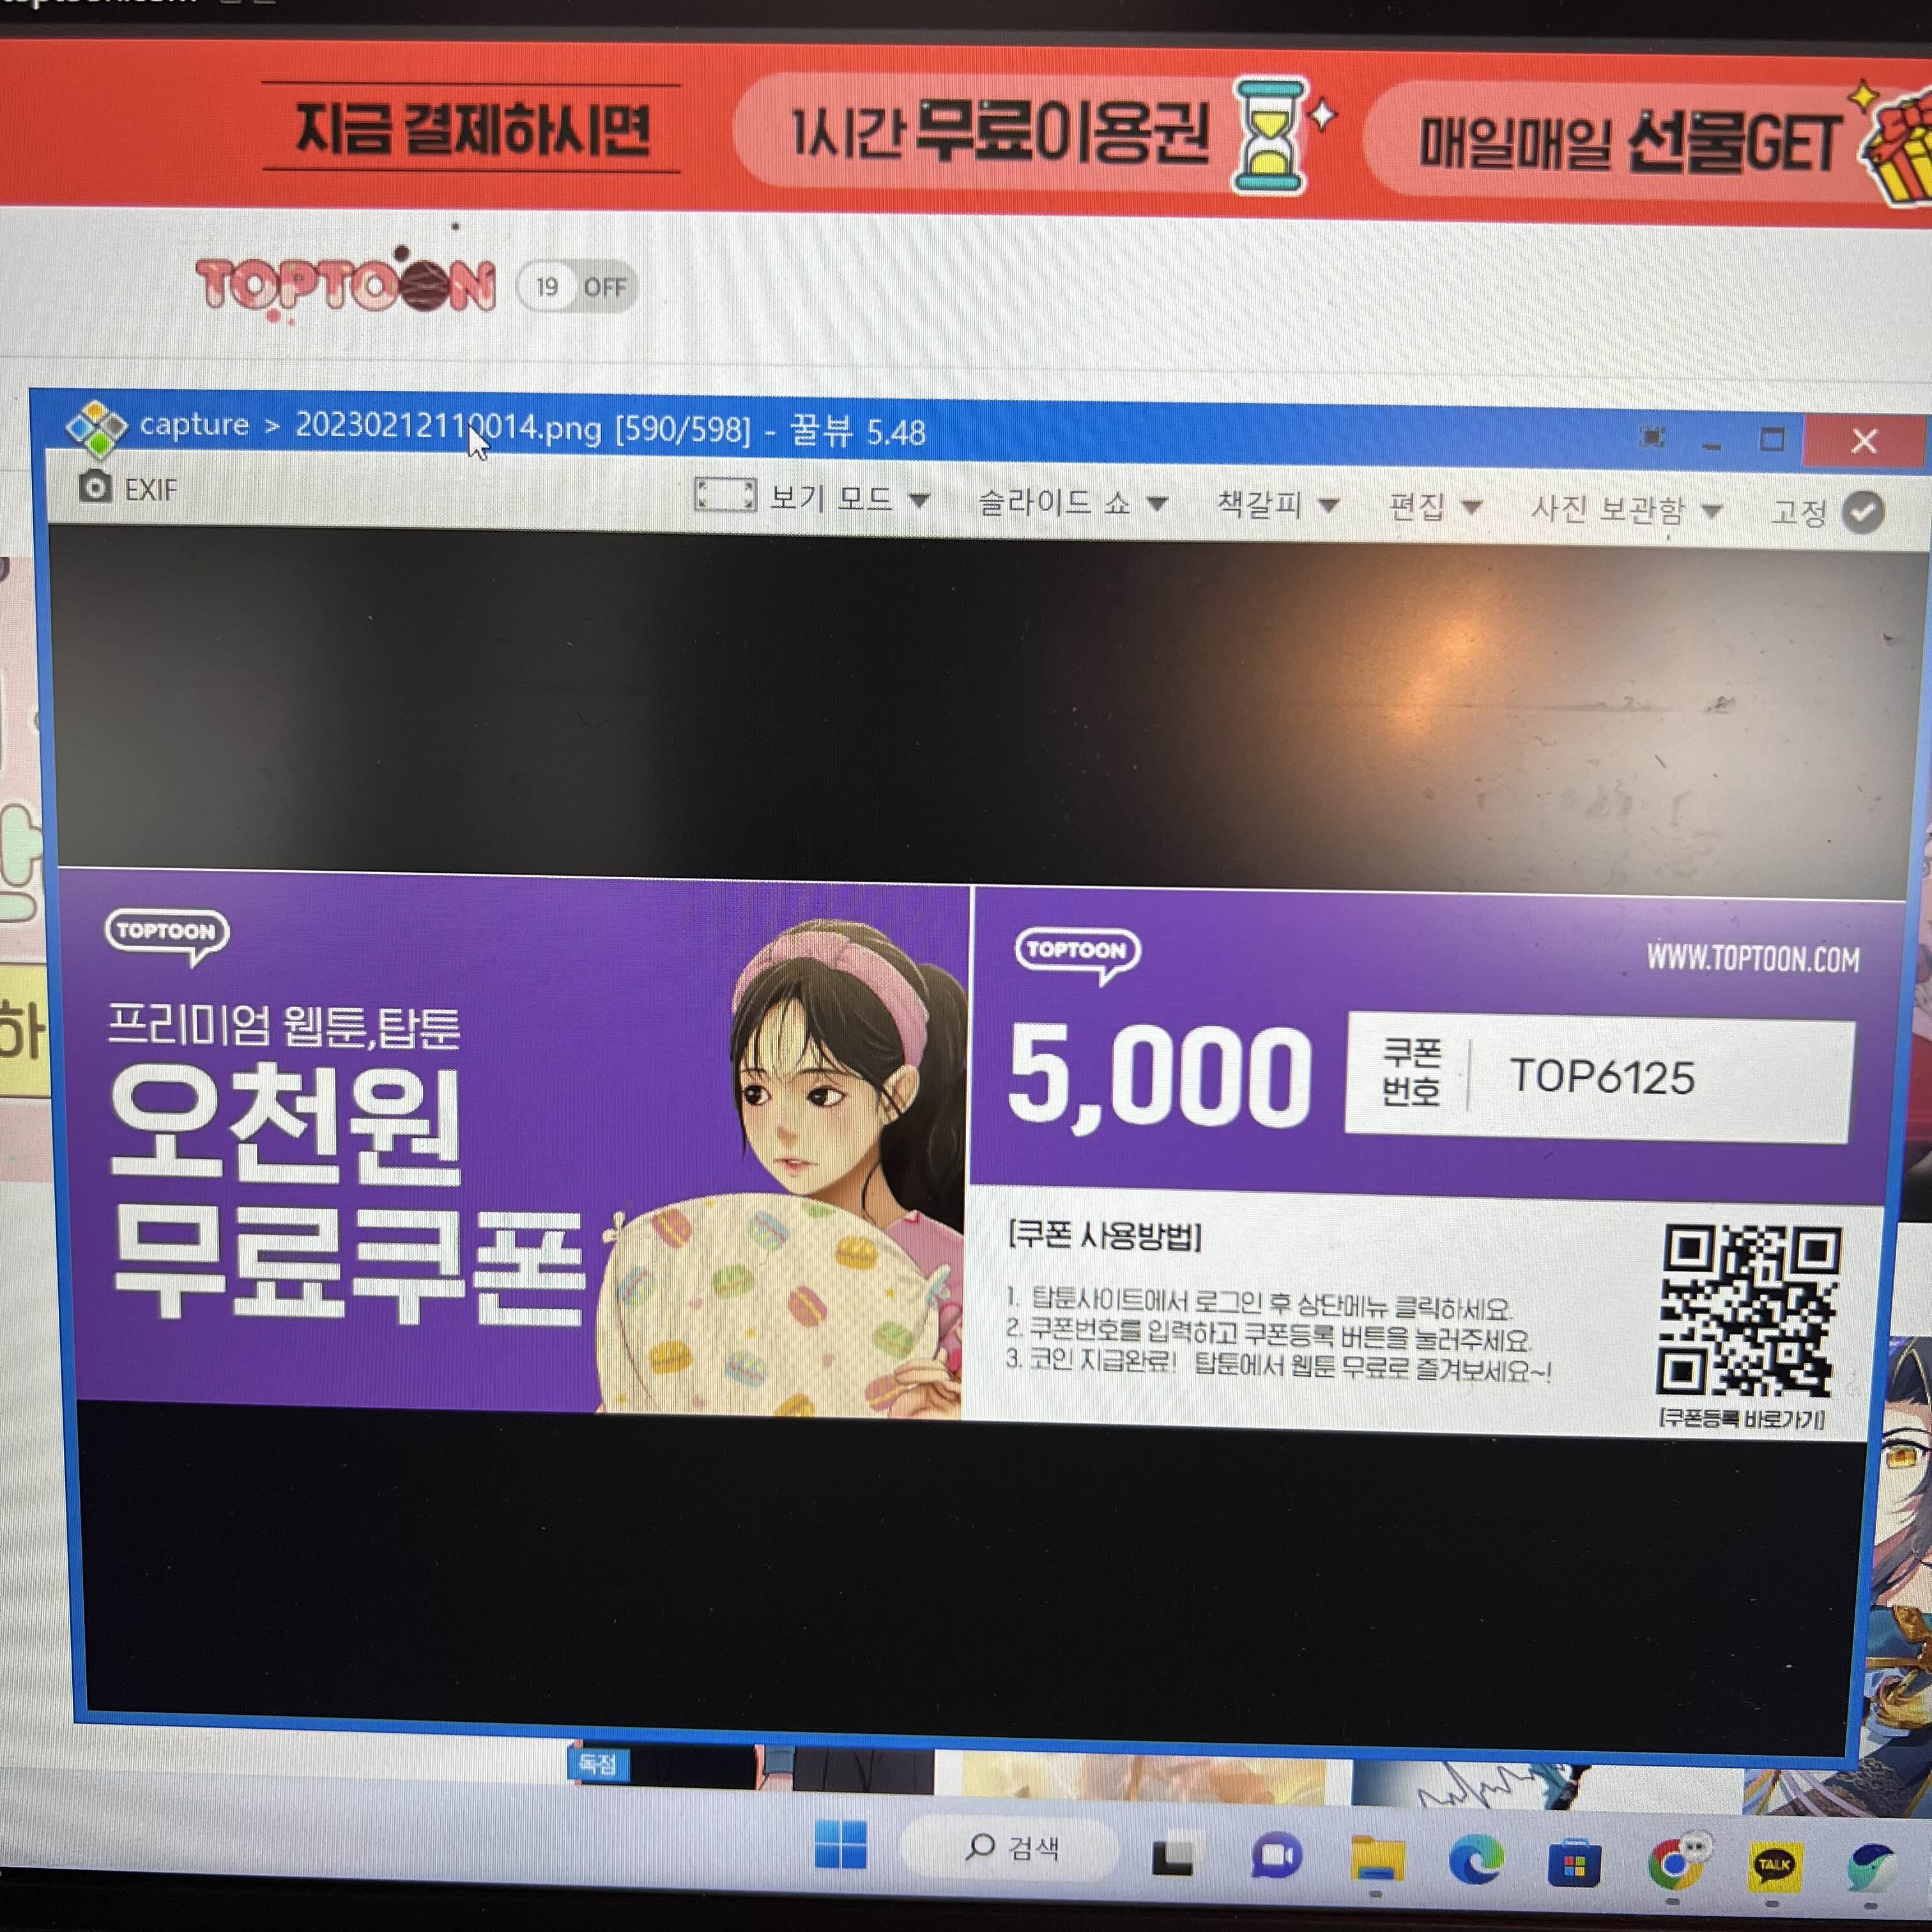Click the taskbar 검색 search box

1010,1847
